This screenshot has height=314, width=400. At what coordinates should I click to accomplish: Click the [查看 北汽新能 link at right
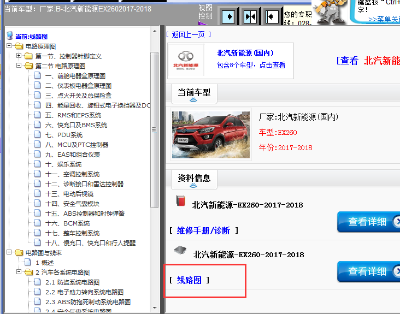pyautogui.click(x=368, y=61)
